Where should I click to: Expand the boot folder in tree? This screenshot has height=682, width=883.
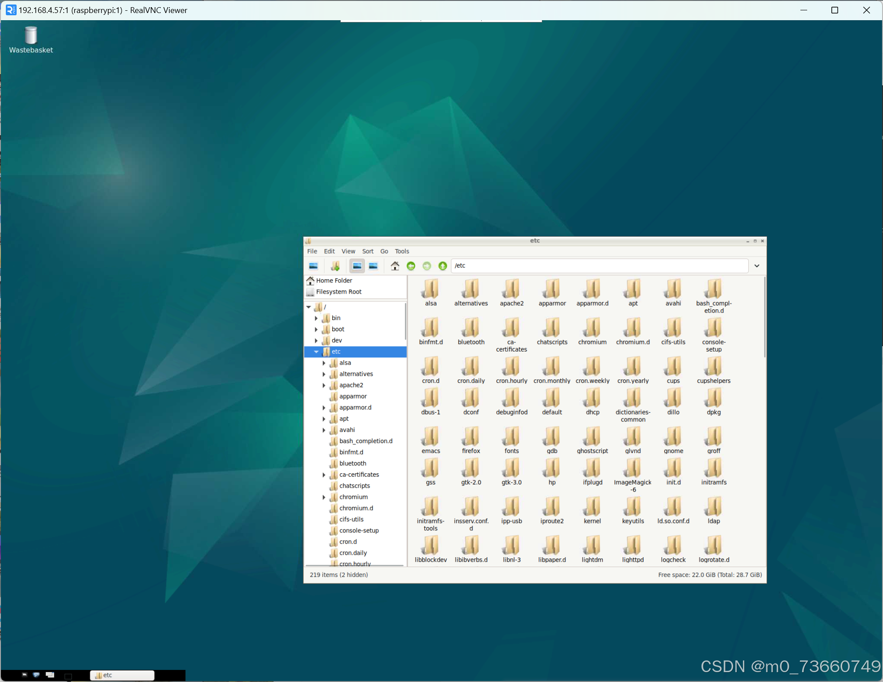click(316, 329)
